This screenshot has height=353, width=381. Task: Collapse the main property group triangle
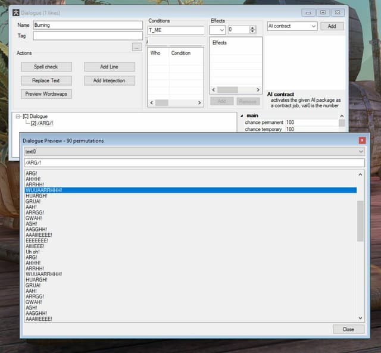242,116
